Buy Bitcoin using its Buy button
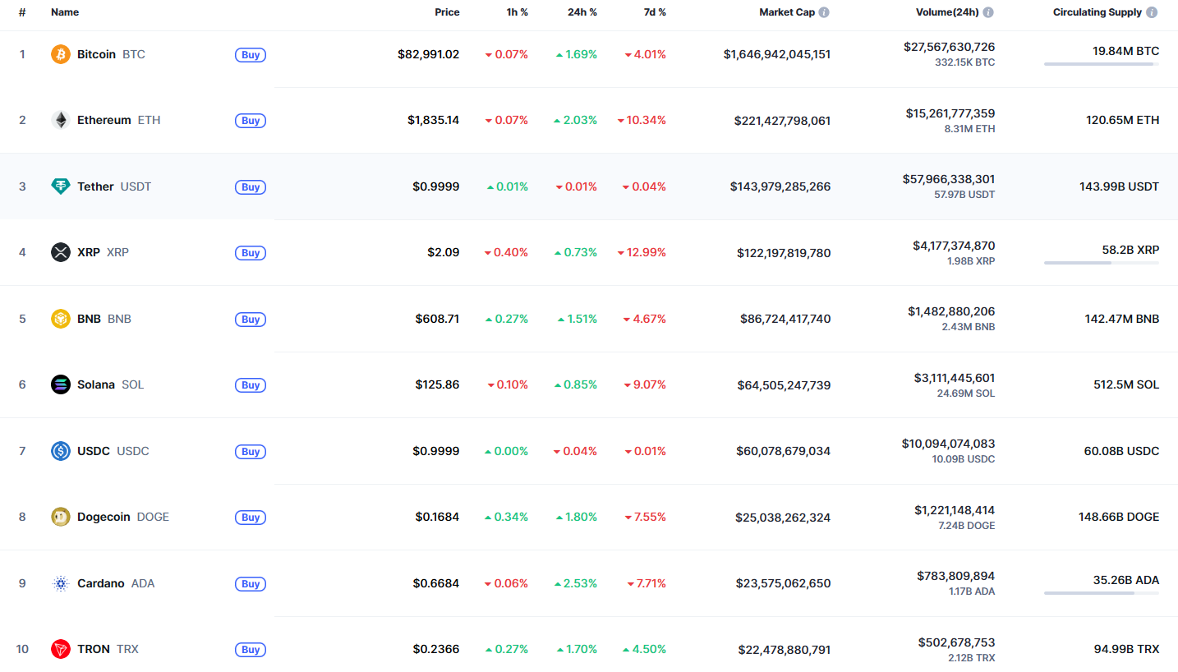The image size is (1178, 672). (251, 55)
